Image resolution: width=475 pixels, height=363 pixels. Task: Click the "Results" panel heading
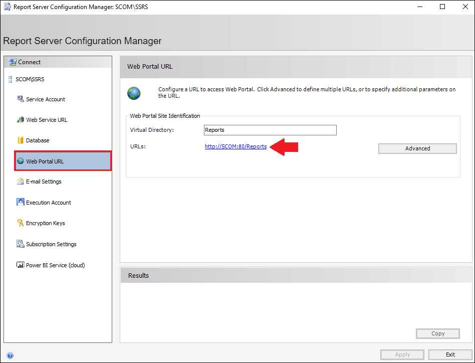pyautogui.click(x=138, y=275)
